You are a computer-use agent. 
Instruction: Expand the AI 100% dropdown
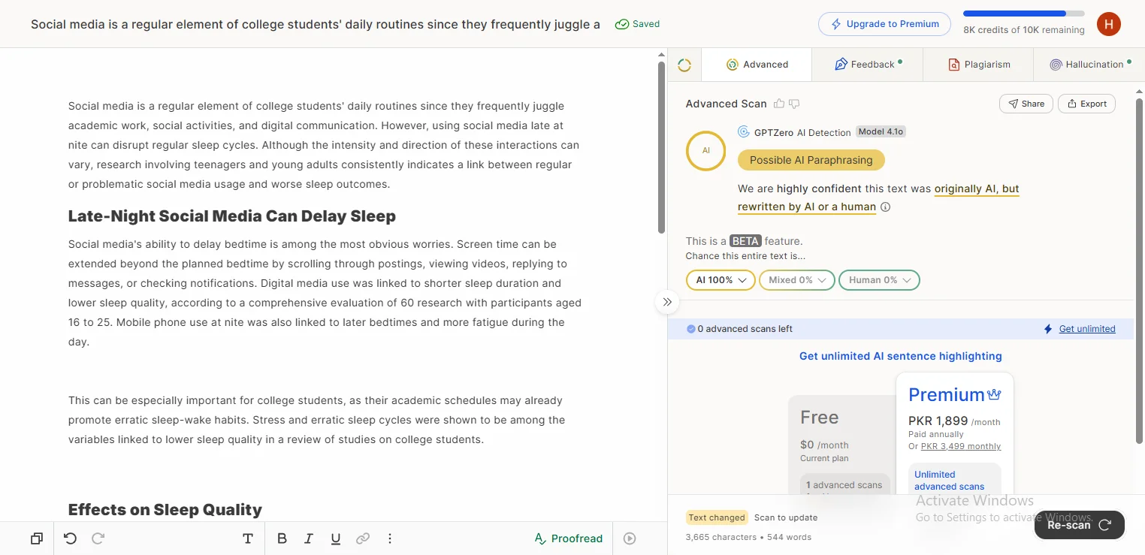(721, 280)
